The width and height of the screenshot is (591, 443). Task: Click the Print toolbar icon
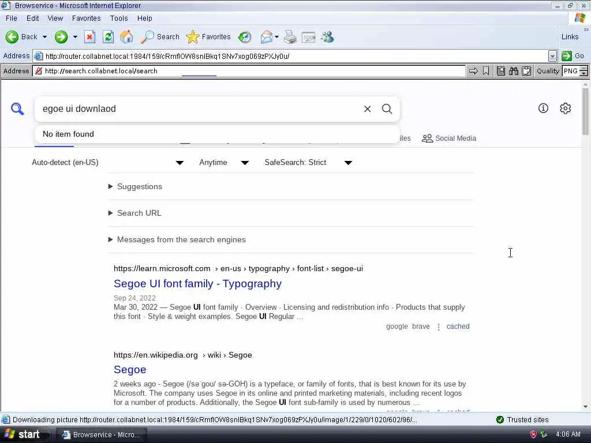point(290,36)
